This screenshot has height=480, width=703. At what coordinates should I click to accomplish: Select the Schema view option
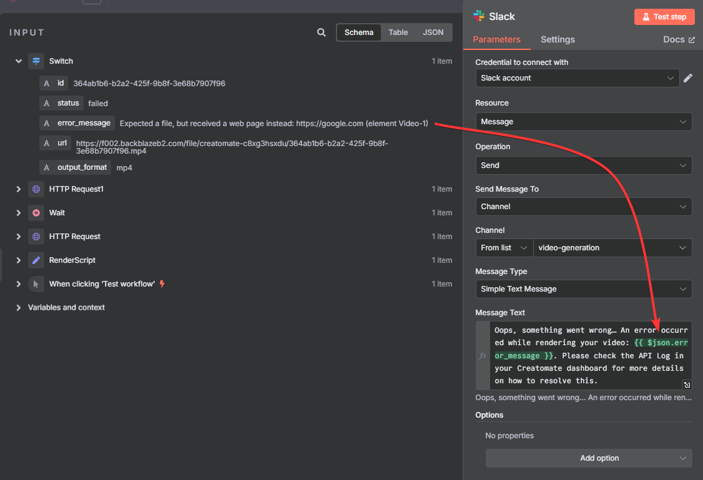pyautogui.click(x=359, y=32)
